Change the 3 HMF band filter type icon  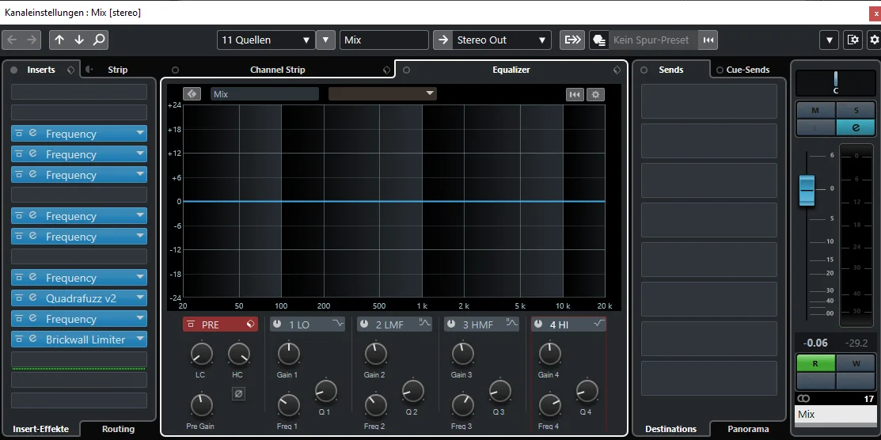pos(511,324)
